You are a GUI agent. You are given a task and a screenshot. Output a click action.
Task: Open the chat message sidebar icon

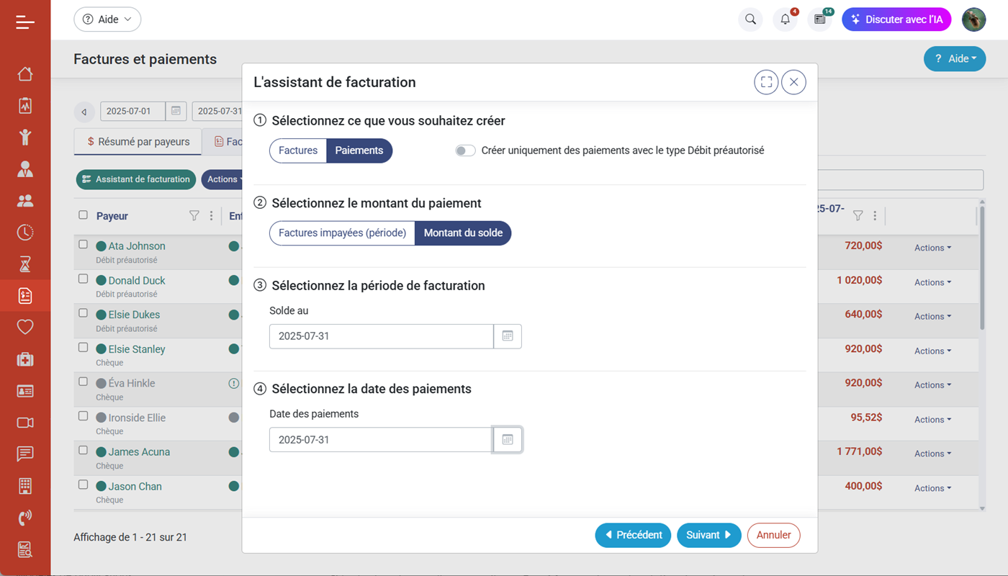tap(25, 454)
